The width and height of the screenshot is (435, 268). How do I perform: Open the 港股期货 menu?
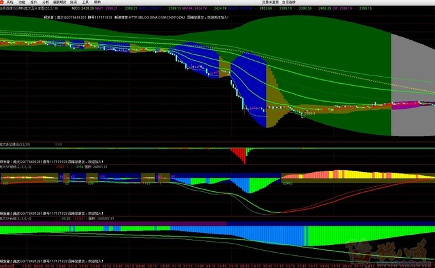[x=59, y=2]
